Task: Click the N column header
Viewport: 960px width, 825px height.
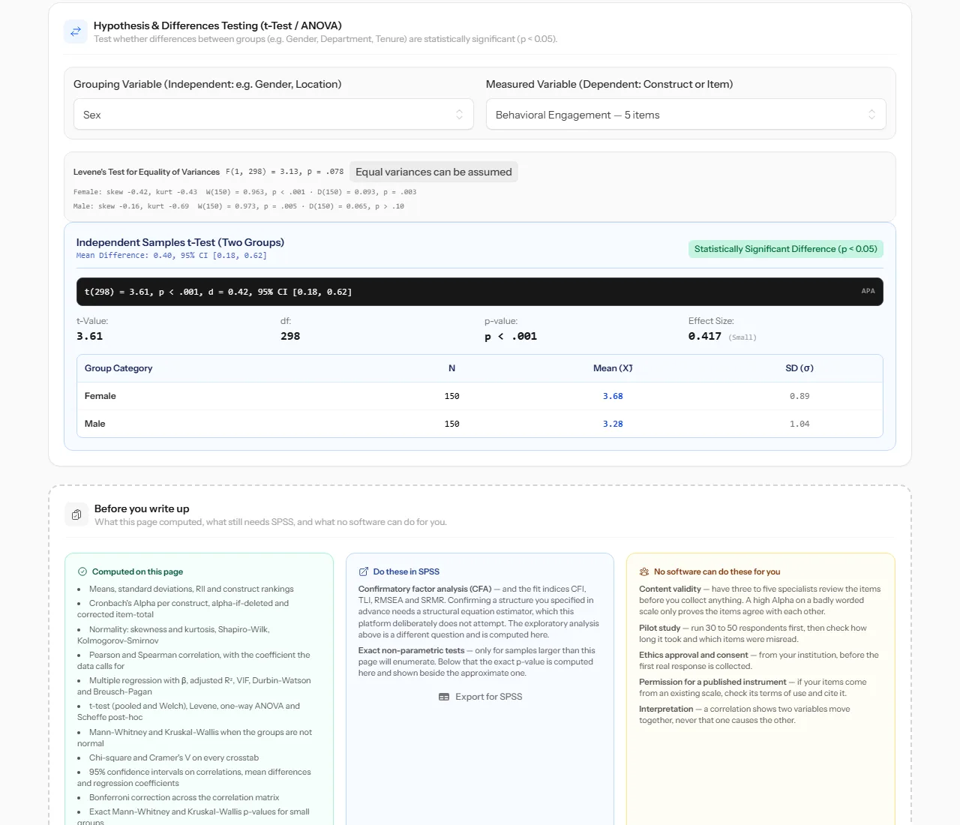Action: [x=451, y=368]
